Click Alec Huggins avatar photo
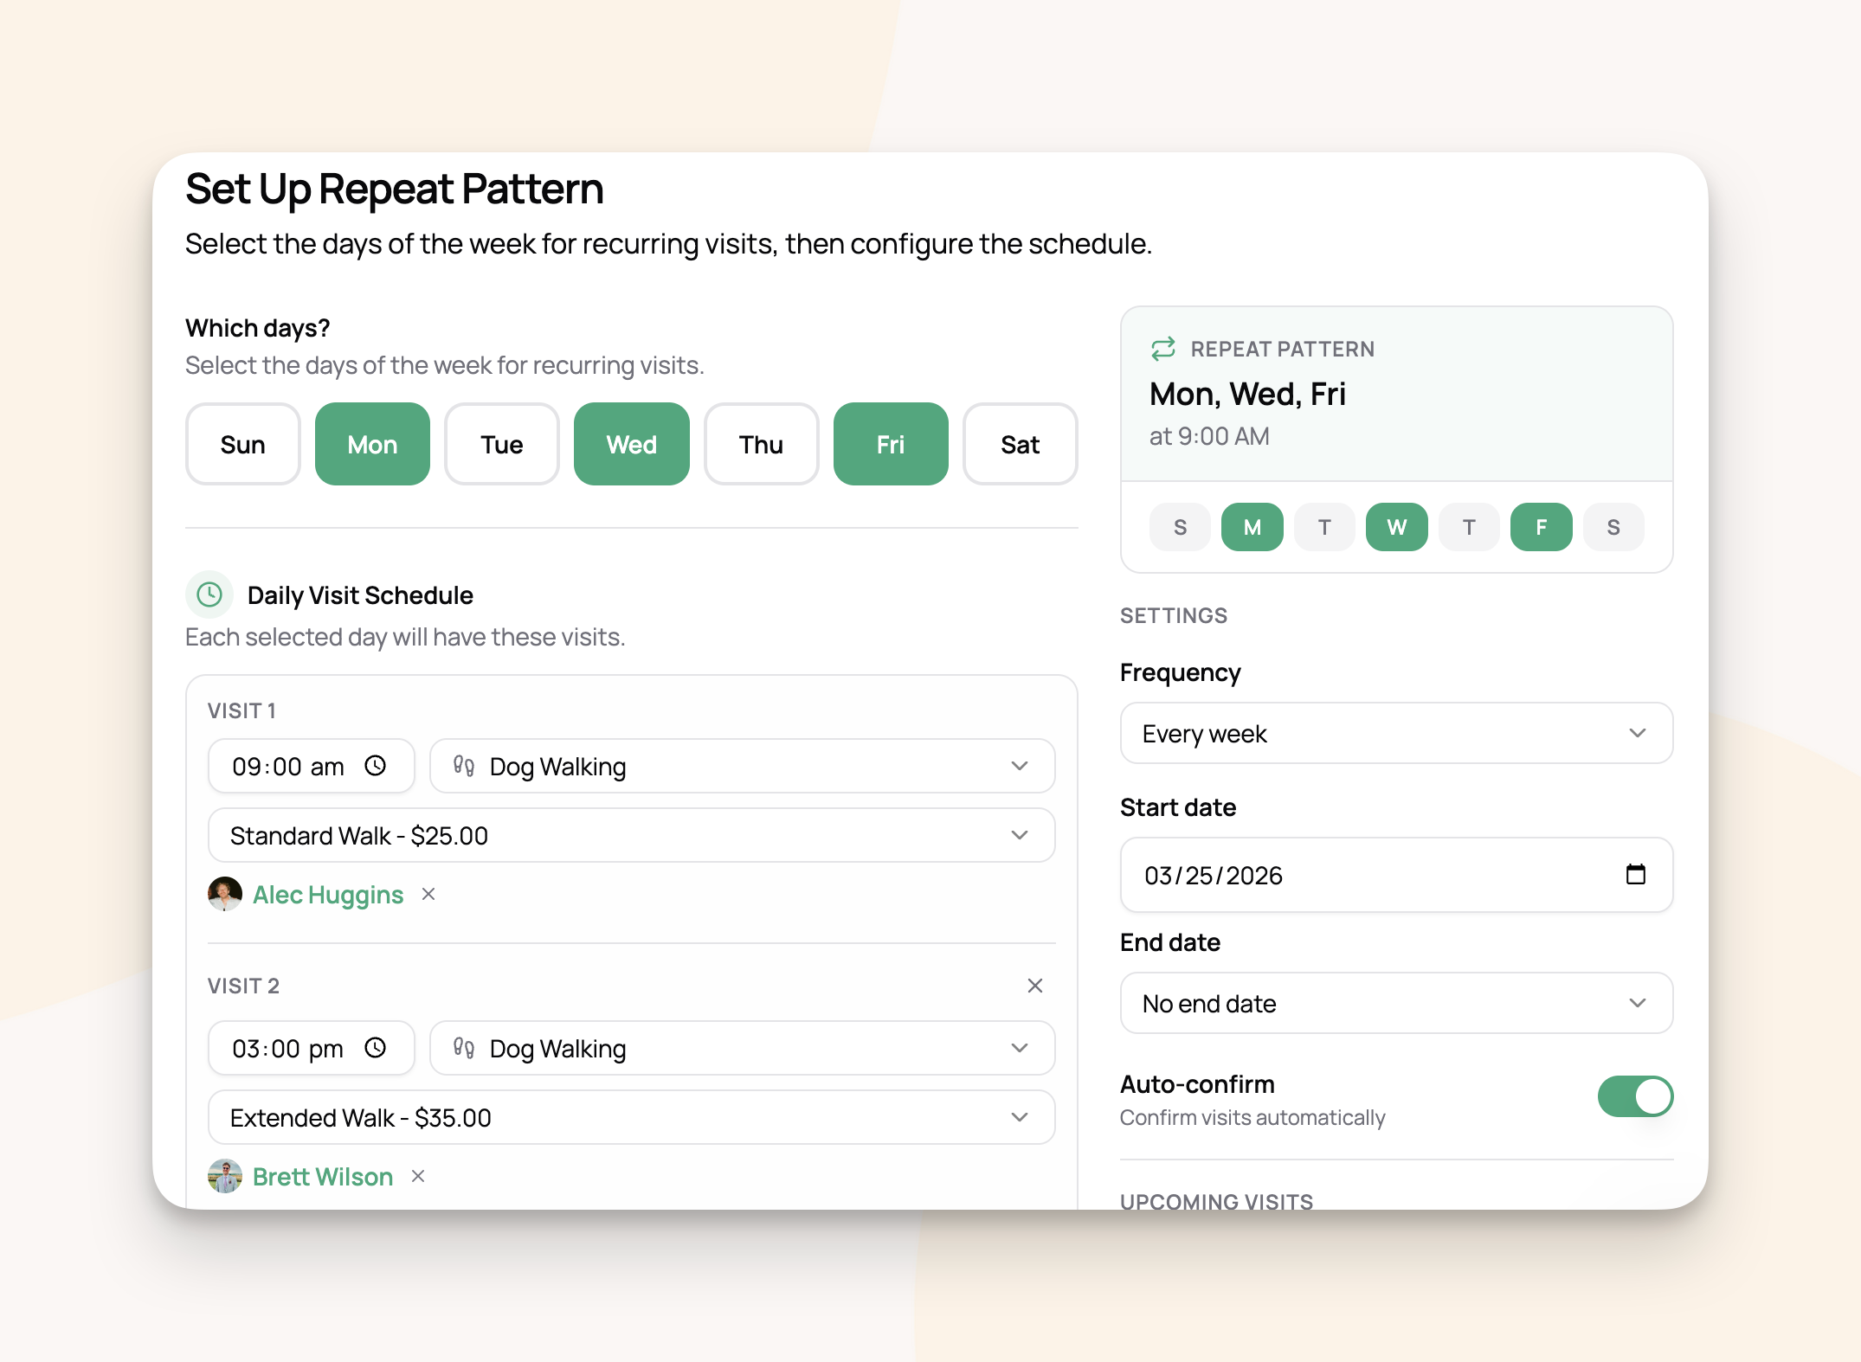This screenshot has height=1362, width=1861. click(x=225, y=894)
